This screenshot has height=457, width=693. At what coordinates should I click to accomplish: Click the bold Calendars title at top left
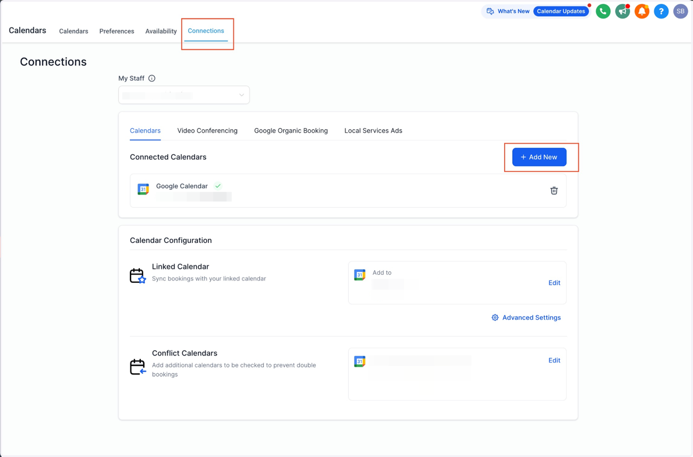click(x=27, y=31)
